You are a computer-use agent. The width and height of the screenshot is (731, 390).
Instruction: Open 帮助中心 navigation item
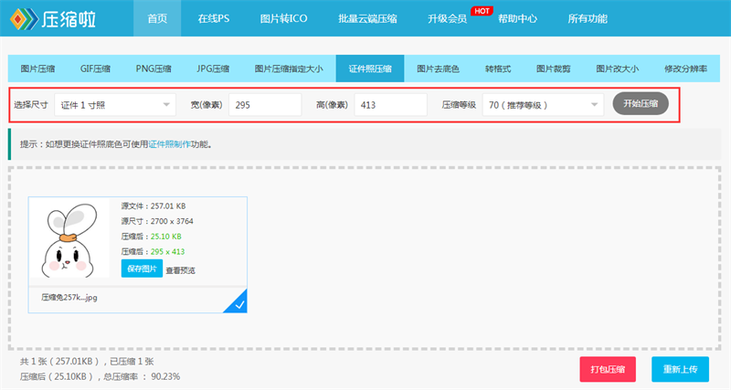pos(517,18)
